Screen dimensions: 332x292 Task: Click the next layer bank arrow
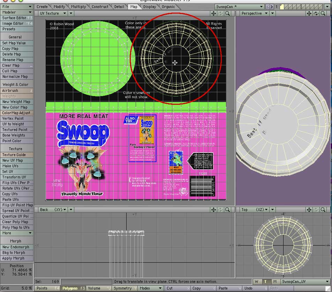pos(272,7)
